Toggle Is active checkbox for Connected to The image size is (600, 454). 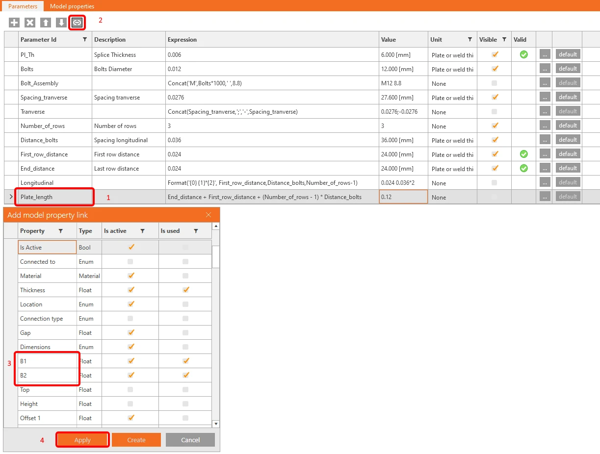(130, 262)
